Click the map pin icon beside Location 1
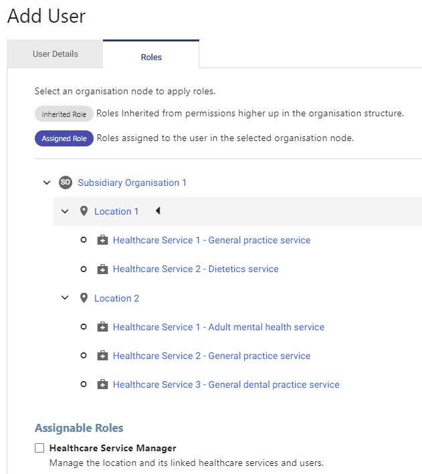 (84, 211)
